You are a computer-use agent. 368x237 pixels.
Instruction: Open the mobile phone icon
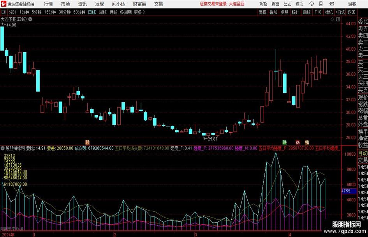coord(321,4)
